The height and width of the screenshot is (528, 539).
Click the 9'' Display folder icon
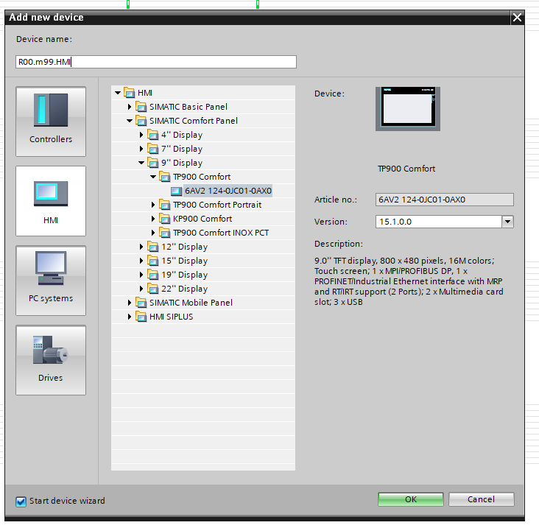153,163
